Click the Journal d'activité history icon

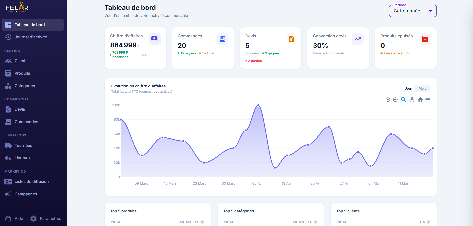coord(8,37)
